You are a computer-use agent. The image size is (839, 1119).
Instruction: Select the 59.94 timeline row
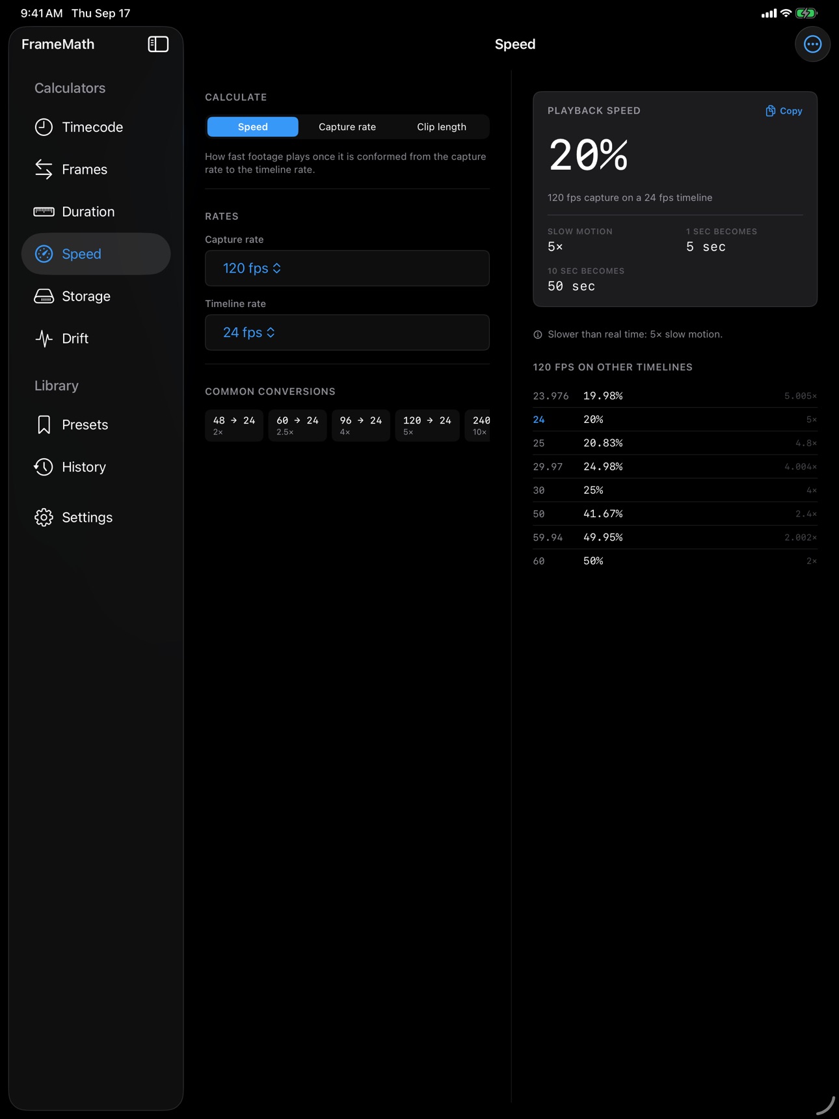[675, 537]
